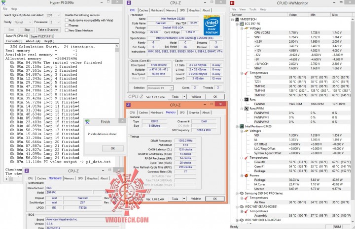
Task: Click the Loop 24 finished log line
Action: tap(44, 158)
